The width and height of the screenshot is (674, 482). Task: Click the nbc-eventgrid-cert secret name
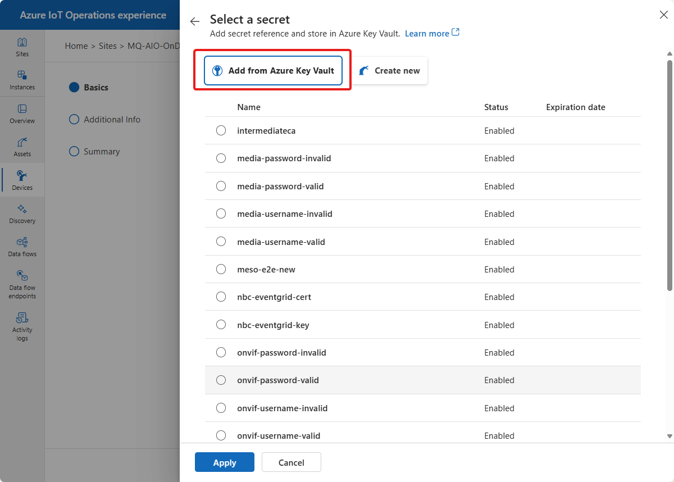click(274, 297)
